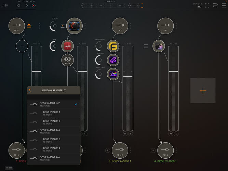Open channel 3 TB 1+2 output node
Screen dimensions: 228x171
click(120, 150)
